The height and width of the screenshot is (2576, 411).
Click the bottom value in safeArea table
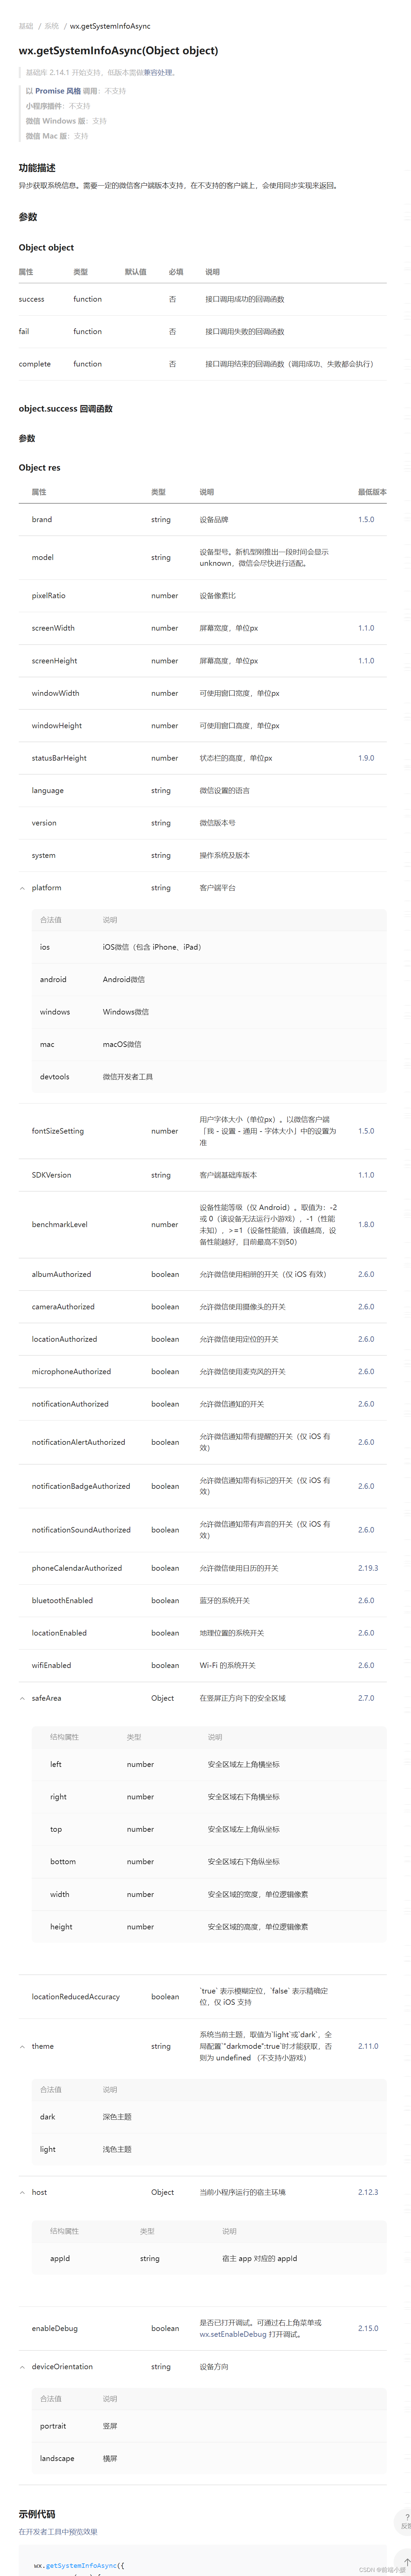click(63, 1862)
